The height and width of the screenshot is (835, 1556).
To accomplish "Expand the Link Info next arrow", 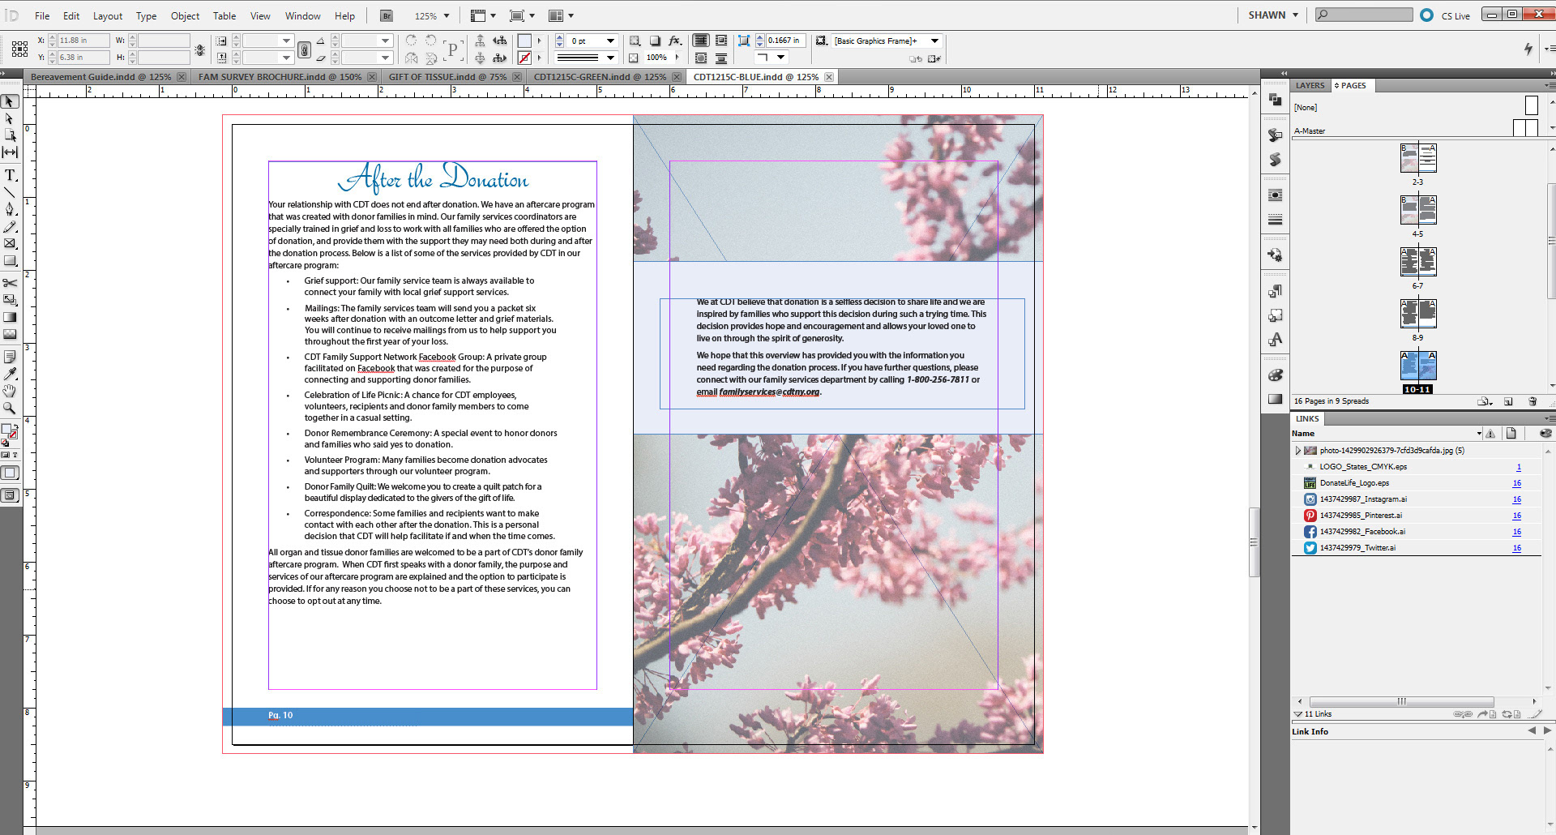I will 1547,730.
